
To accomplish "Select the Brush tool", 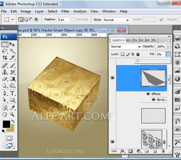I will 12,66.
